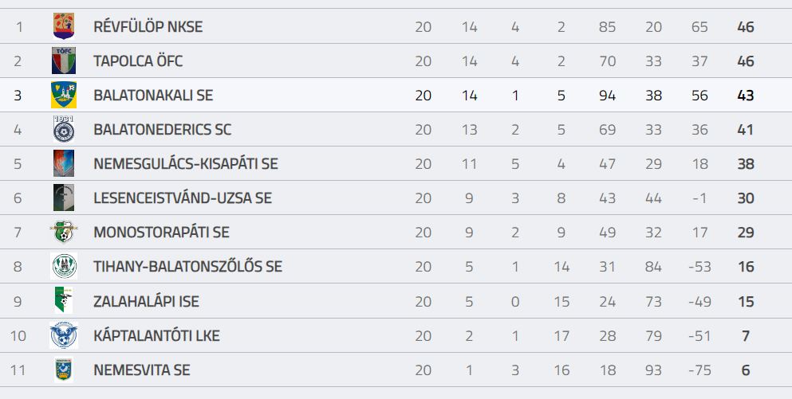Viewport: 792px width, 399px height.
Task: Select the Monostorapáti SE row position number 7
Action: click(18, 233)
